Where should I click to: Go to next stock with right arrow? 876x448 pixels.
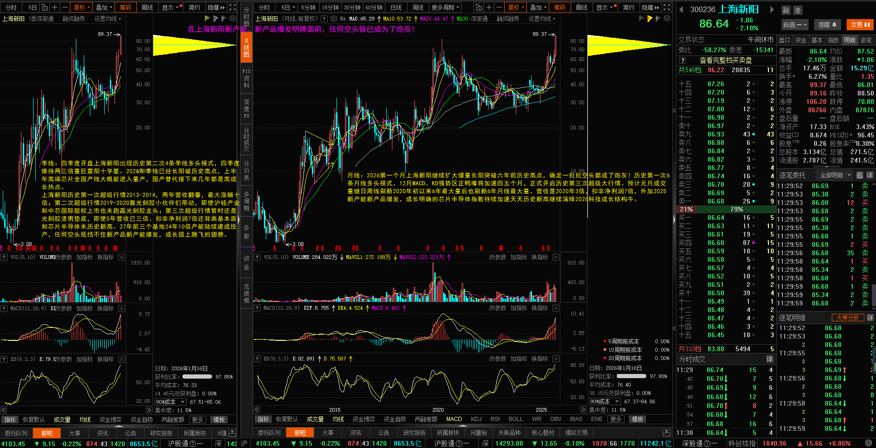click(772, 10)
